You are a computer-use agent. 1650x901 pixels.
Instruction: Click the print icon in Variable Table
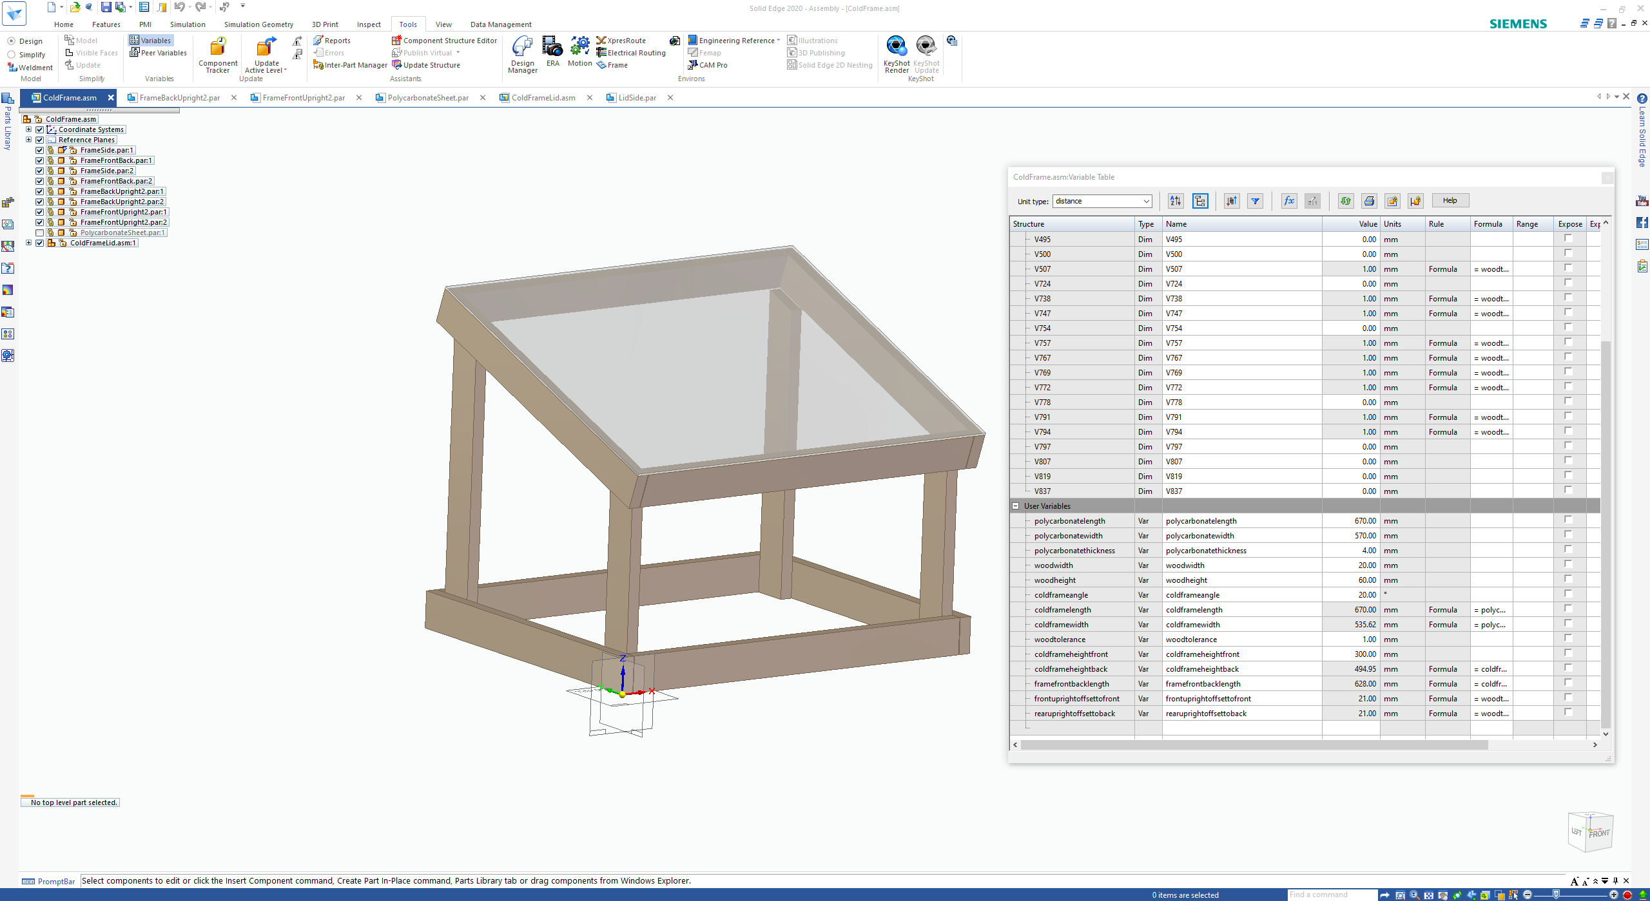tap(1369, 201)
